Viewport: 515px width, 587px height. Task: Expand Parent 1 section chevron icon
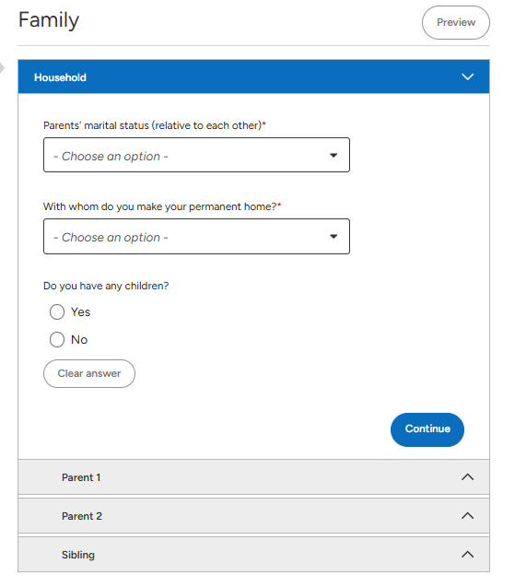[x=467, y=477]
